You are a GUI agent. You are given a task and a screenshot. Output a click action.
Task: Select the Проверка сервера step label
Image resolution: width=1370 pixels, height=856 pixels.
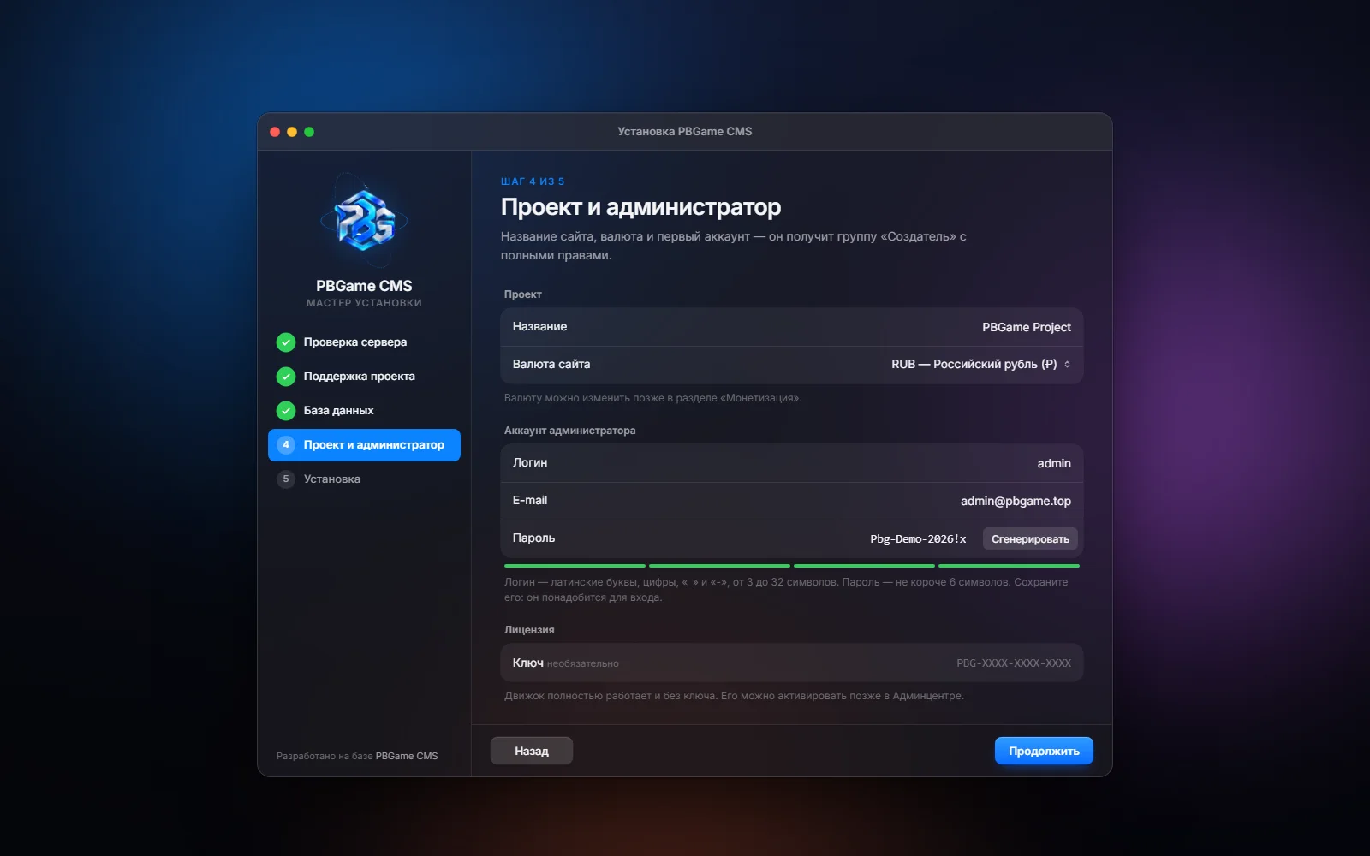355,342
